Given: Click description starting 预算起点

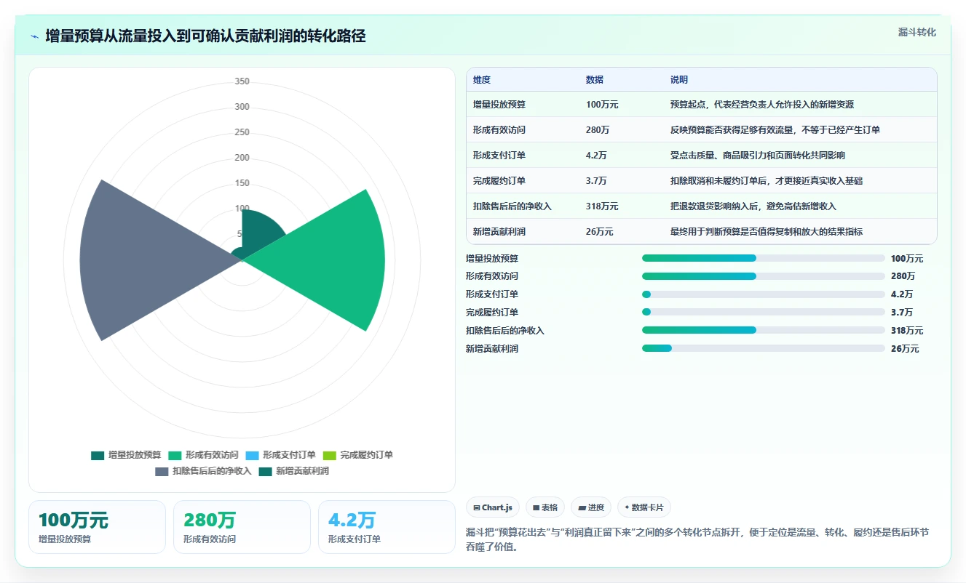Looking at the screenshot, I should [762, 105].
